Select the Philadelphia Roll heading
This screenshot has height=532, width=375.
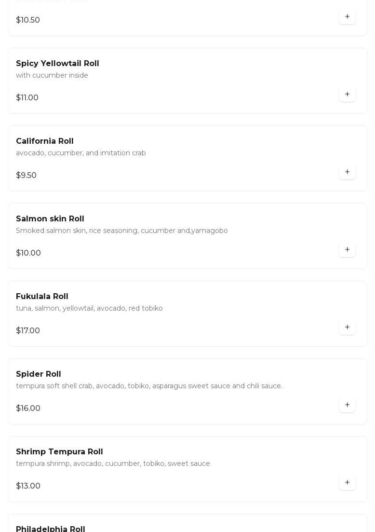point(51,529)
